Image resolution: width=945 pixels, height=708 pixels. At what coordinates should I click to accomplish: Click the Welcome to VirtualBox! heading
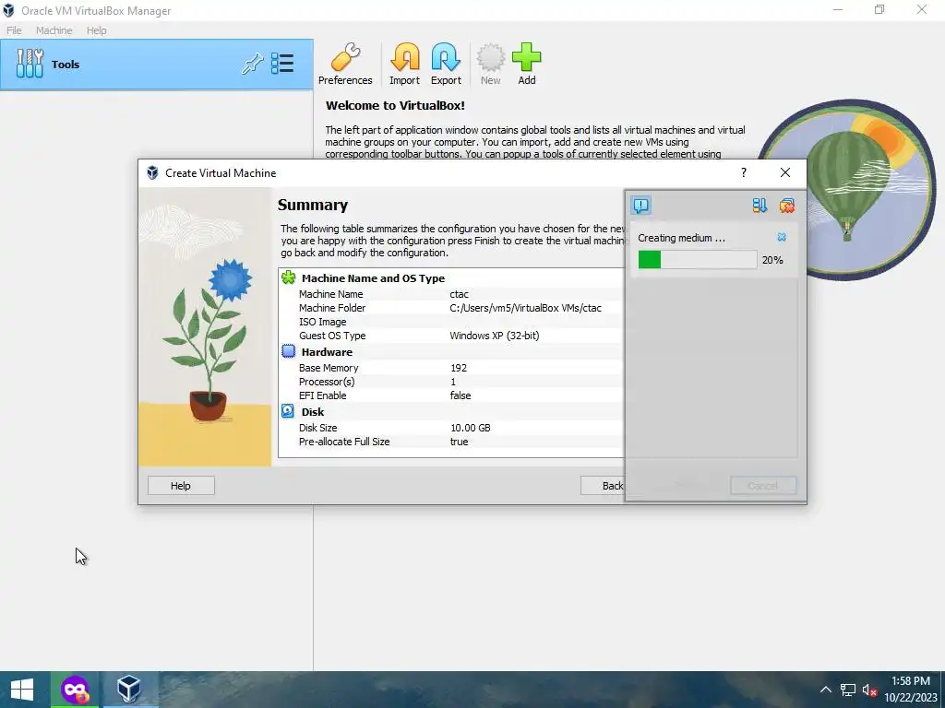[395, 105]
